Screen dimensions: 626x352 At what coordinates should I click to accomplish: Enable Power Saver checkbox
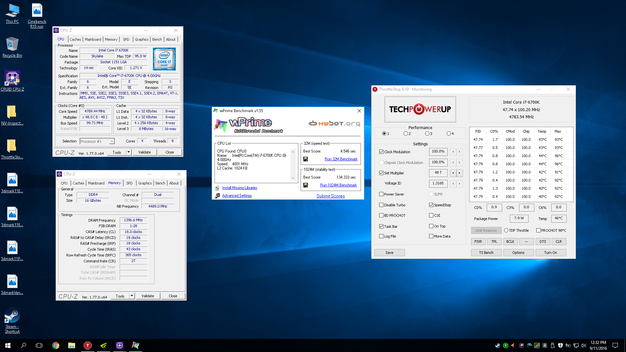tap(381, 194)
